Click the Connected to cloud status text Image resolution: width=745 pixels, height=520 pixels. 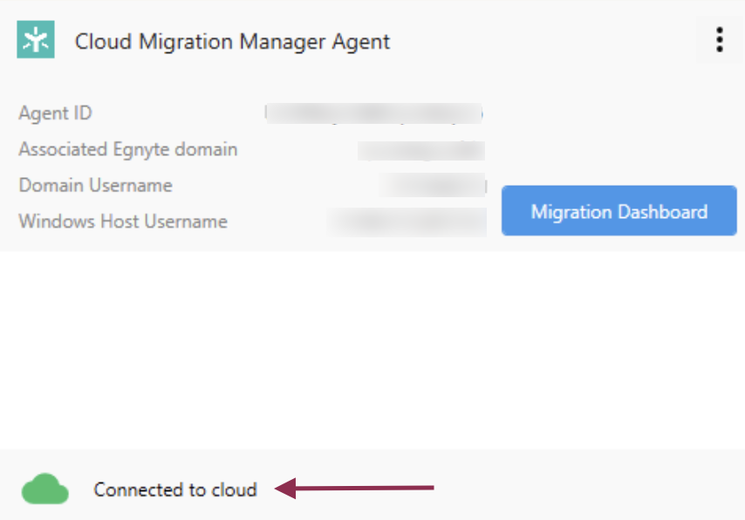pyautogui.click(x=175, y=489)
